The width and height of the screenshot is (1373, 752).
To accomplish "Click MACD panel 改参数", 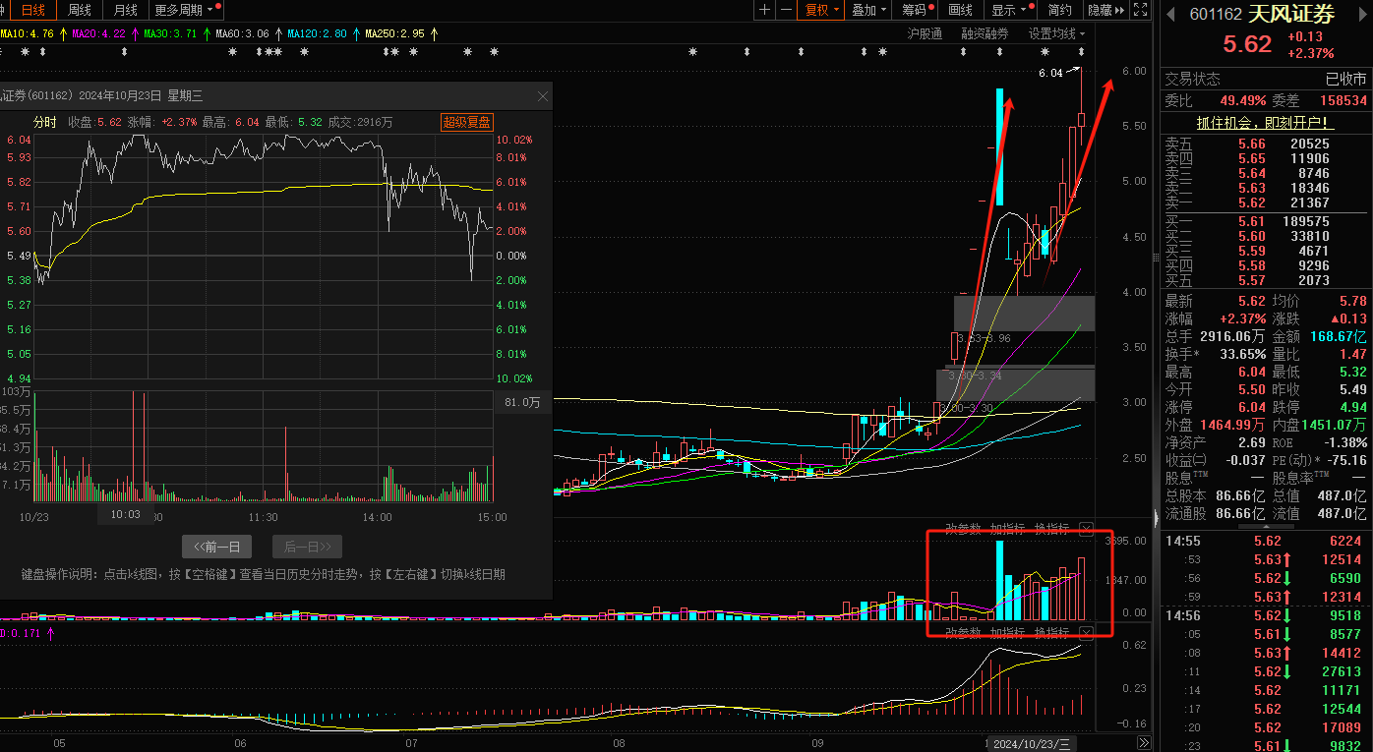I will click(x=963, y=633).
